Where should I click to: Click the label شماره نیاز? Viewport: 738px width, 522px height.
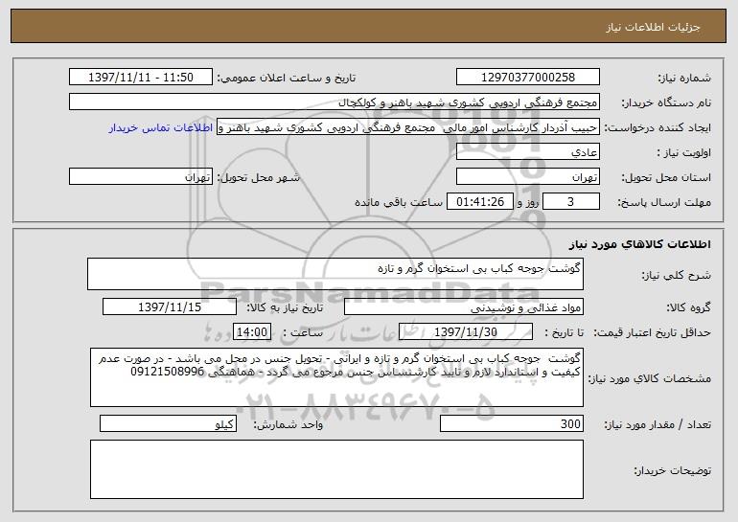click(684, 78)
